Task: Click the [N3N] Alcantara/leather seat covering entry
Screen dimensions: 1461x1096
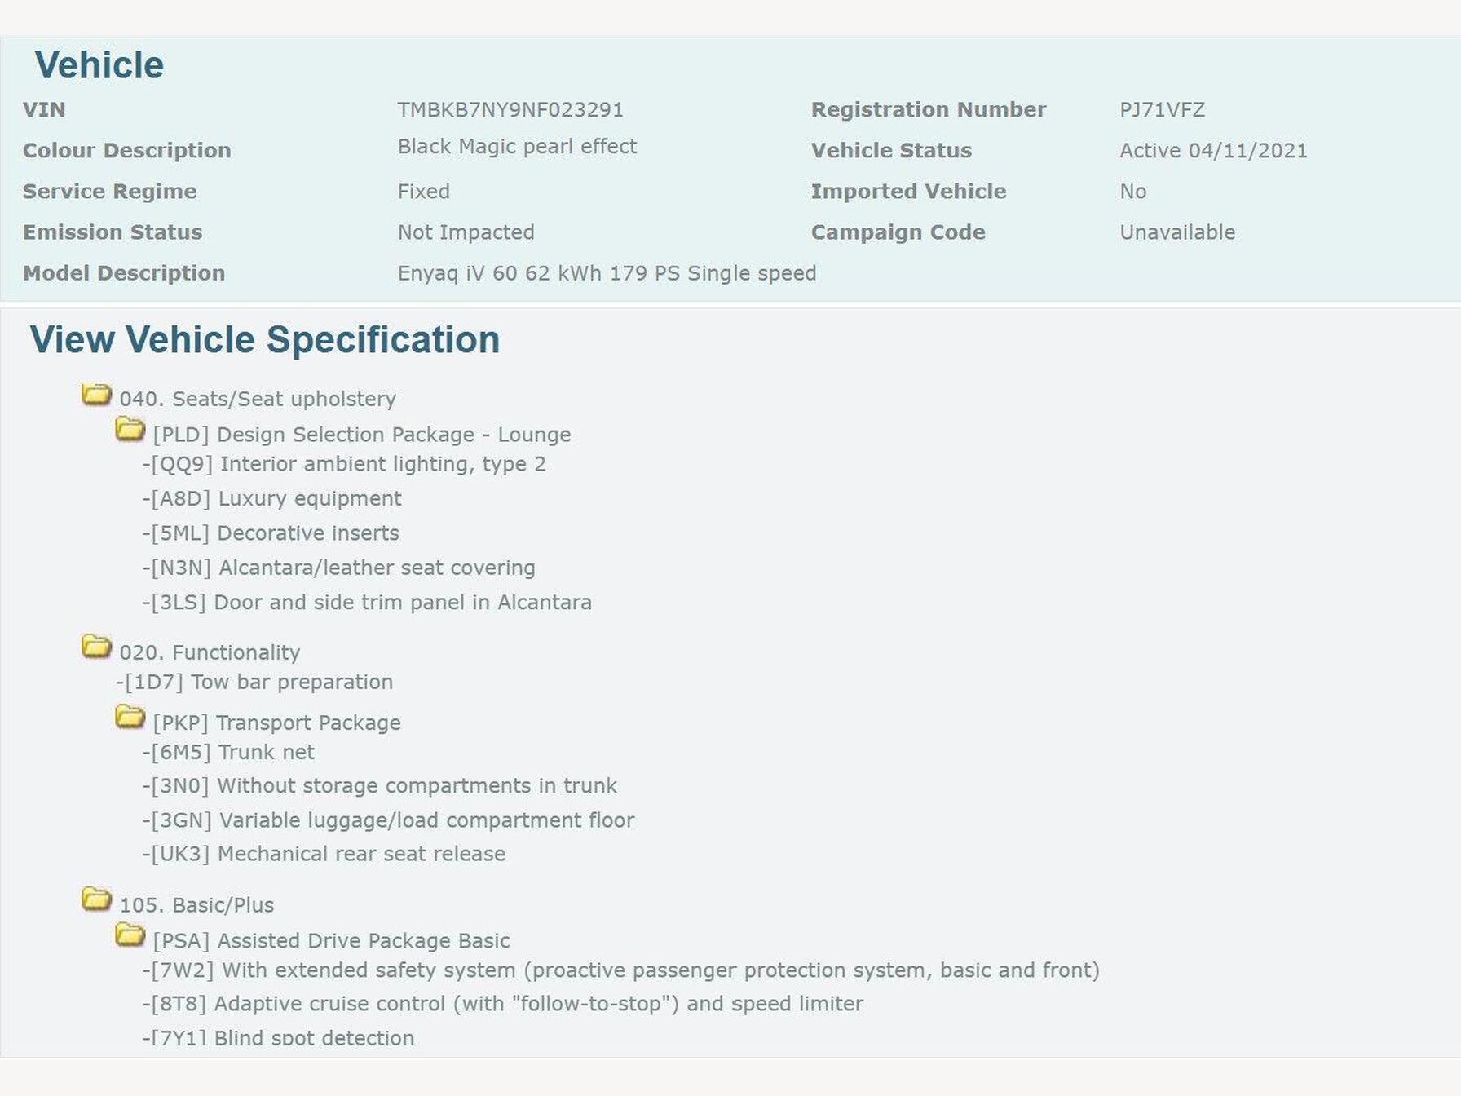Action: pos(339,568)
